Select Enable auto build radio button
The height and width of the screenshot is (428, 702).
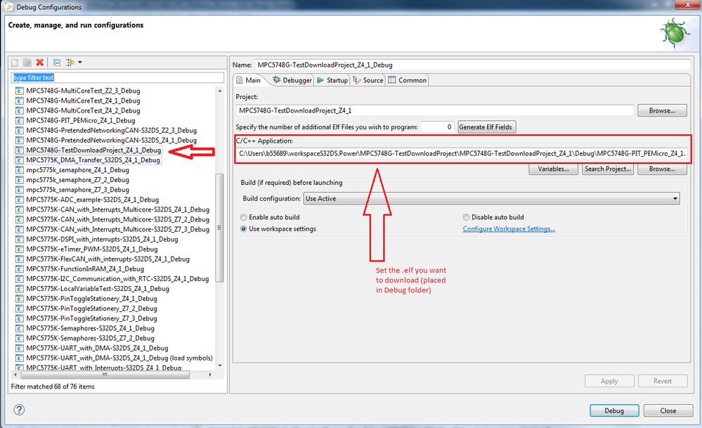[x=244, y=217]
